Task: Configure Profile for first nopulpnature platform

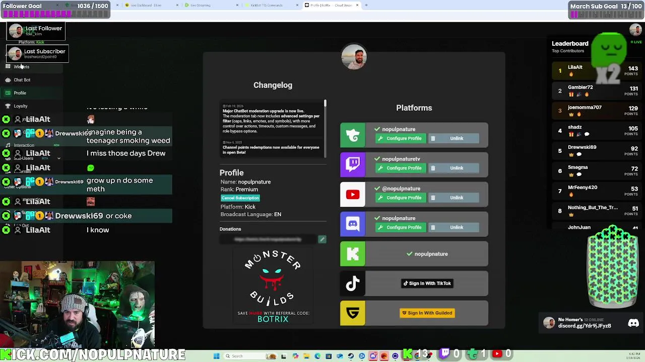Action: point(401,138)
